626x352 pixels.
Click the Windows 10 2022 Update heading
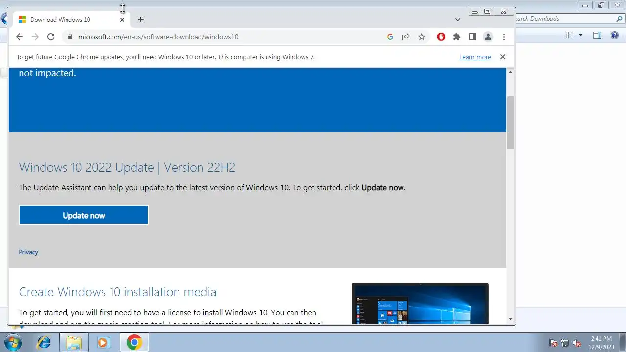[127, 167]
